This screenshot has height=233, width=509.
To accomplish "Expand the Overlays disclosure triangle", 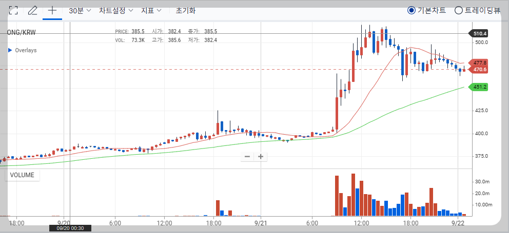I will [x=10, y=50].
